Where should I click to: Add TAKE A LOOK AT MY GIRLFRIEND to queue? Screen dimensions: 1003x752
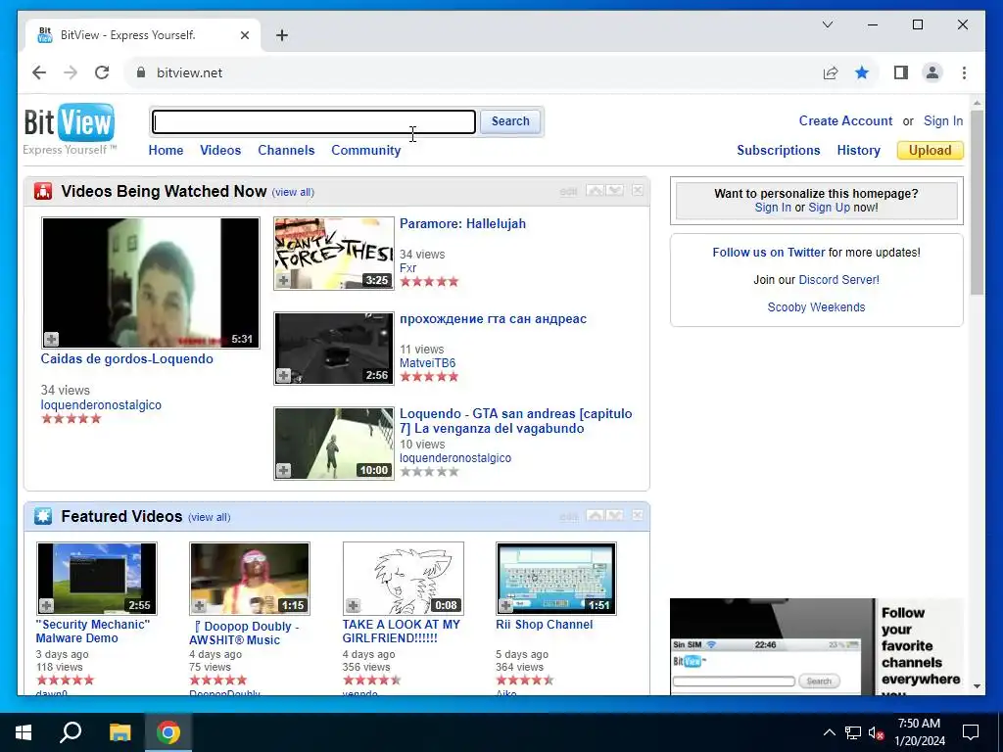point(353,605)
